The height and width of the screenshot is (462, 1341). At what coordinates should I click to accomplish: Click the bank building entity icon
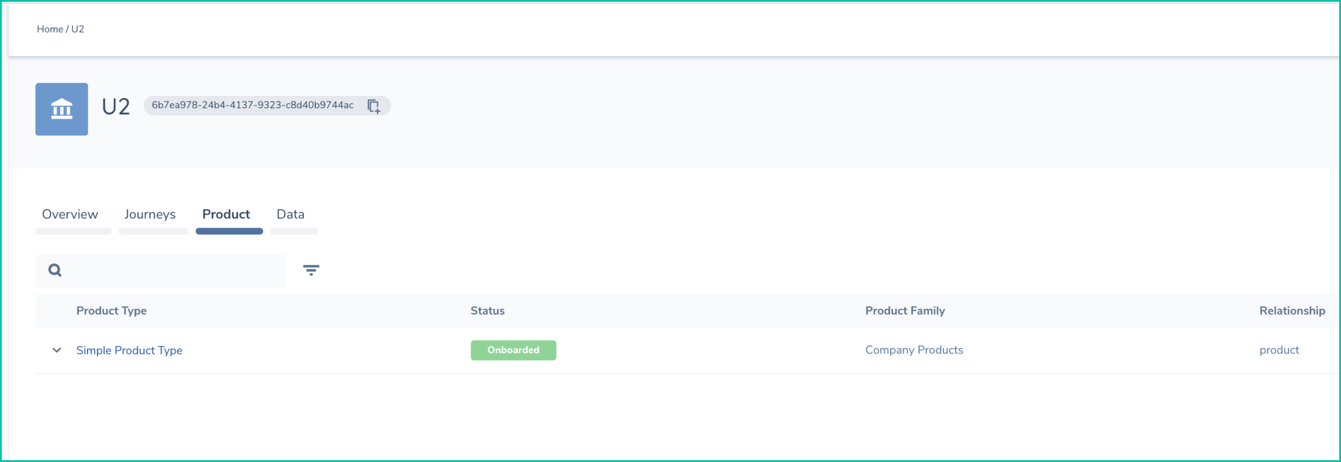tap(62, 109)
